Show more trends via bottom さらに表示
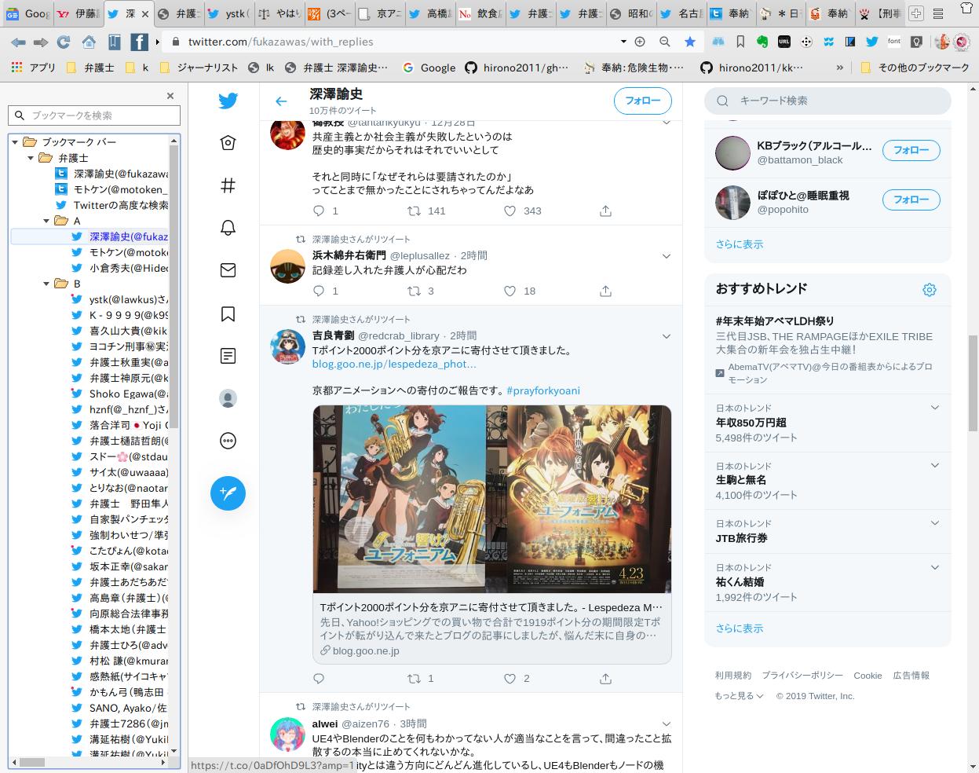This screenshot has height=773, width=979. pos(739,628)
